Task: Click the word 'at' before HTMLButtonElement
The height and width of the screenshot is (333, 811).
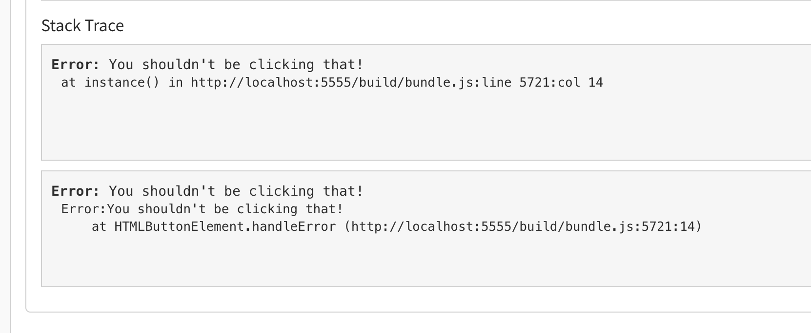Action: tap(99, 227)
